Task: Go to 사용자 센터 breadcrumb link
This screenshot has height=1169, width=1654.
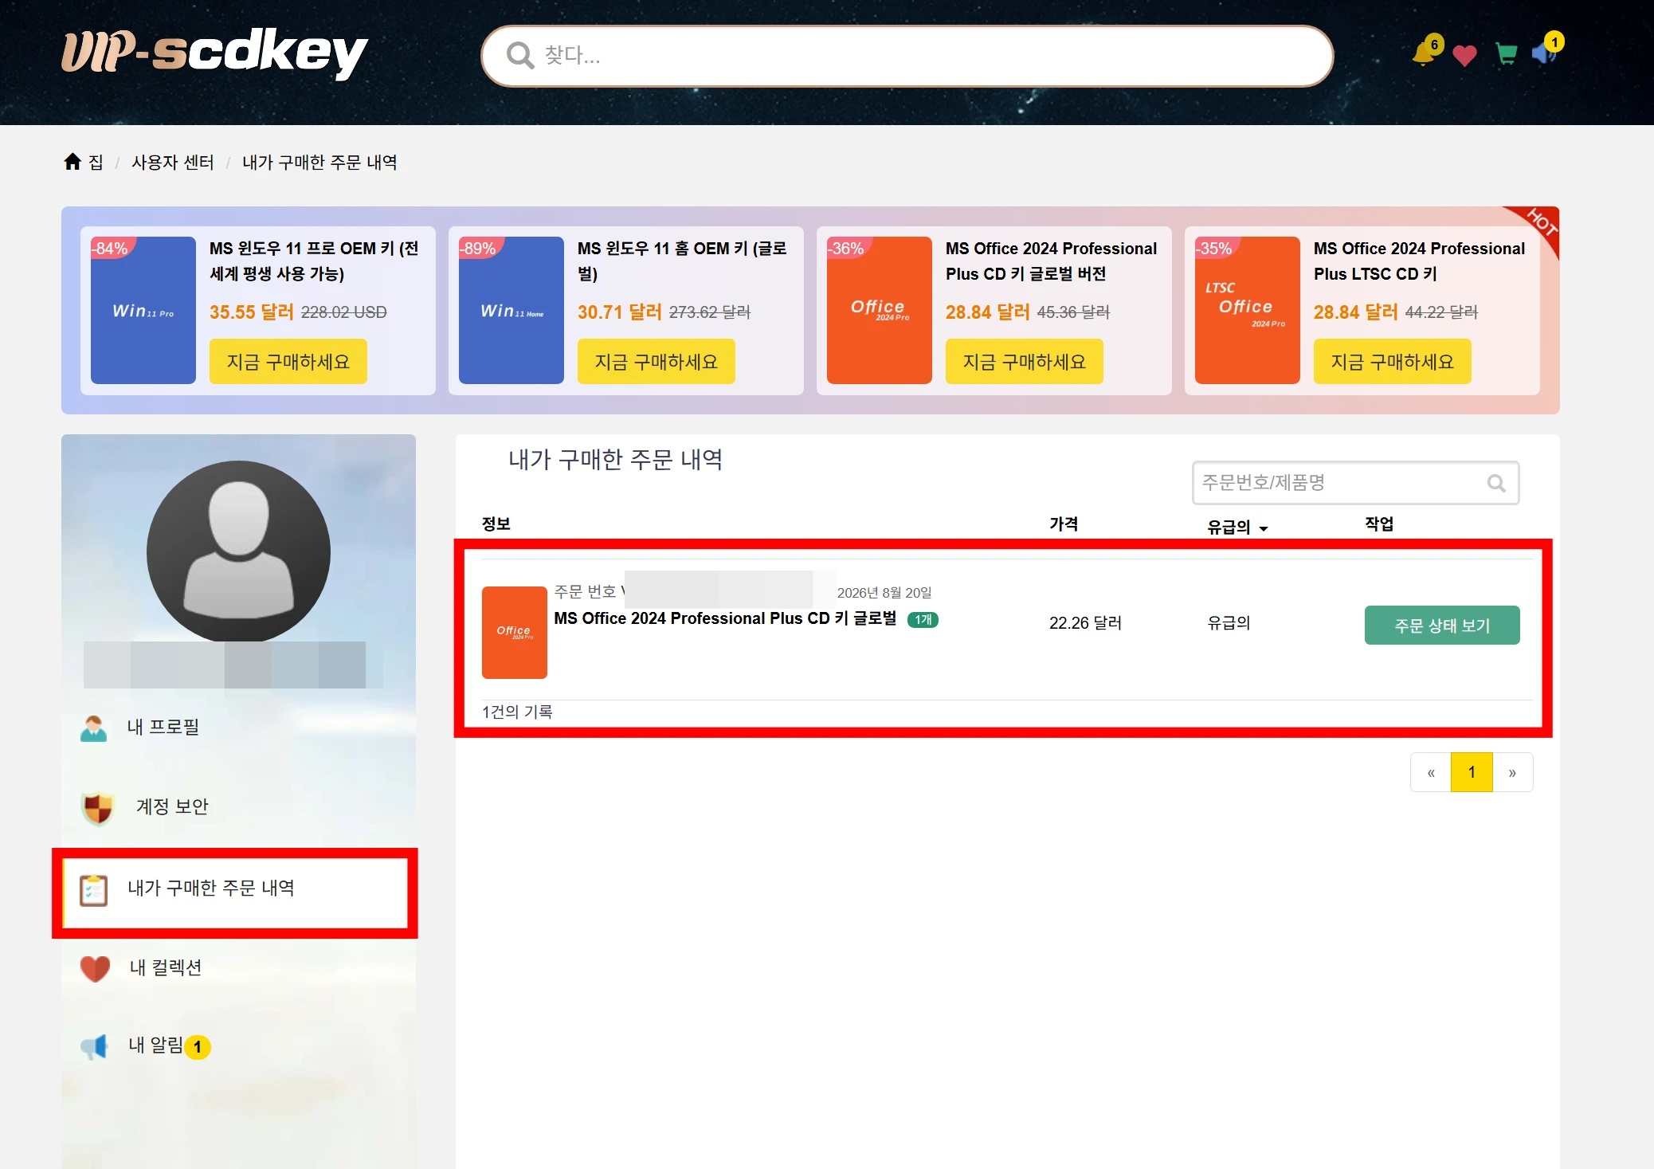Action: point(173,163)
